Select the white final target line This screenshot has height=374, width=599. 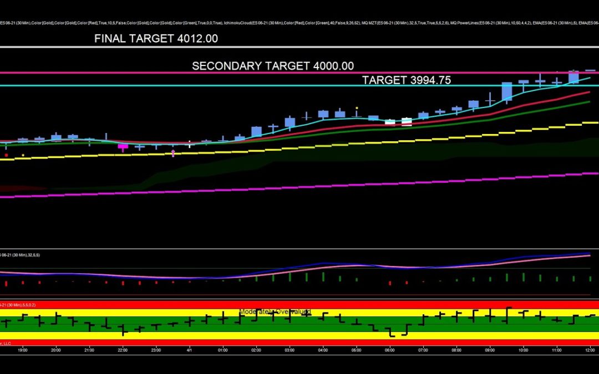tap(299, 47)
